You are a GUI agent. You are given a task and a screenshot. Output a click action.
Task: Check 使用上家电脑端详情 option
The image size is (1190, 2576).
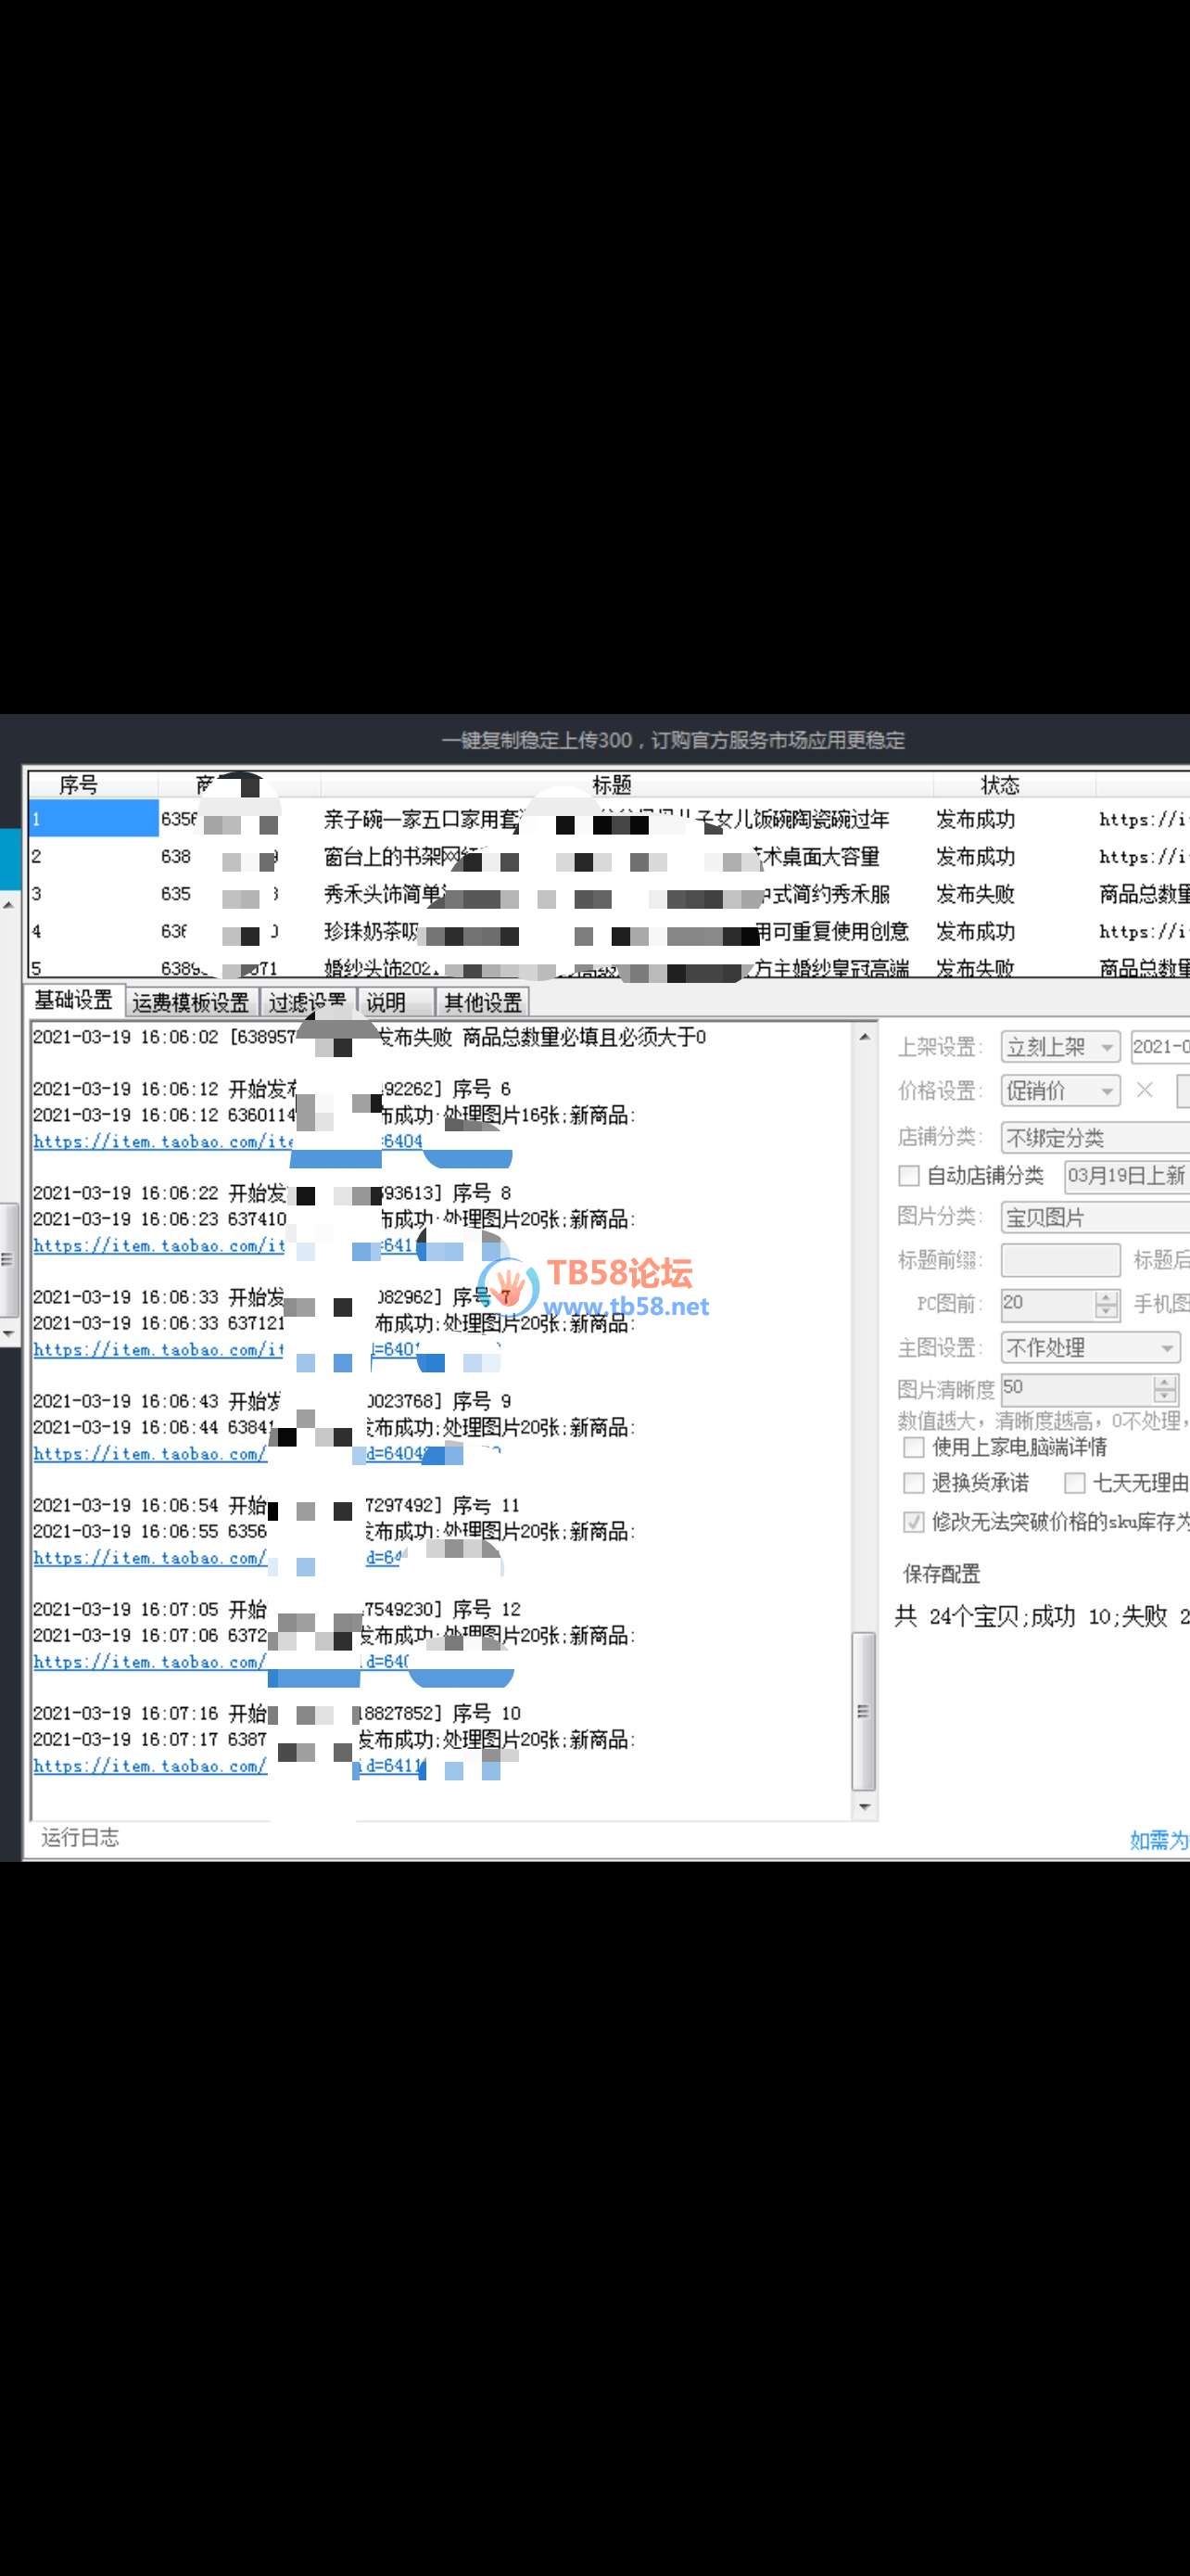913,1447
